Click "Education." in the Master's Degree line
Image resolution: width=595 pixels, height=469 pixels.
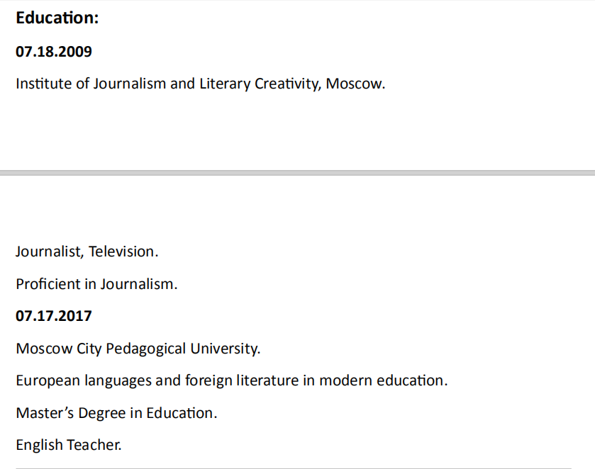(x=182, y=413)
